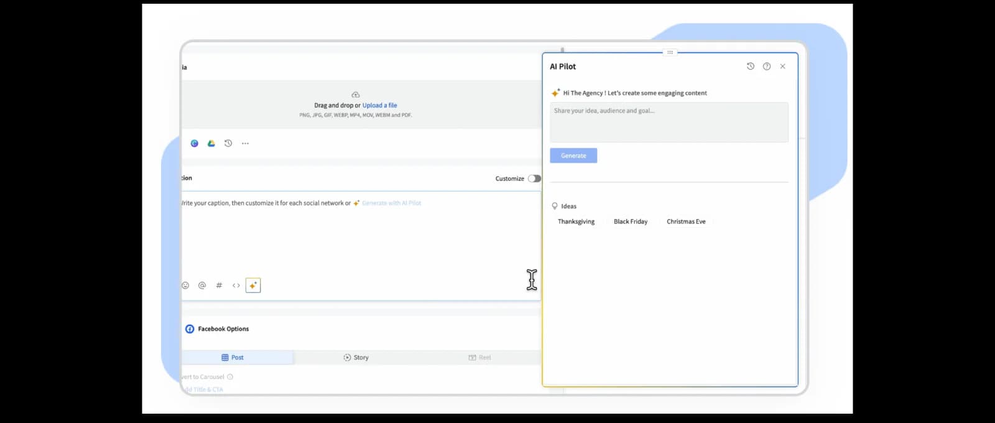Click the 'AI Pilot' panel title
995x423 pixels.
pos(563,67)
